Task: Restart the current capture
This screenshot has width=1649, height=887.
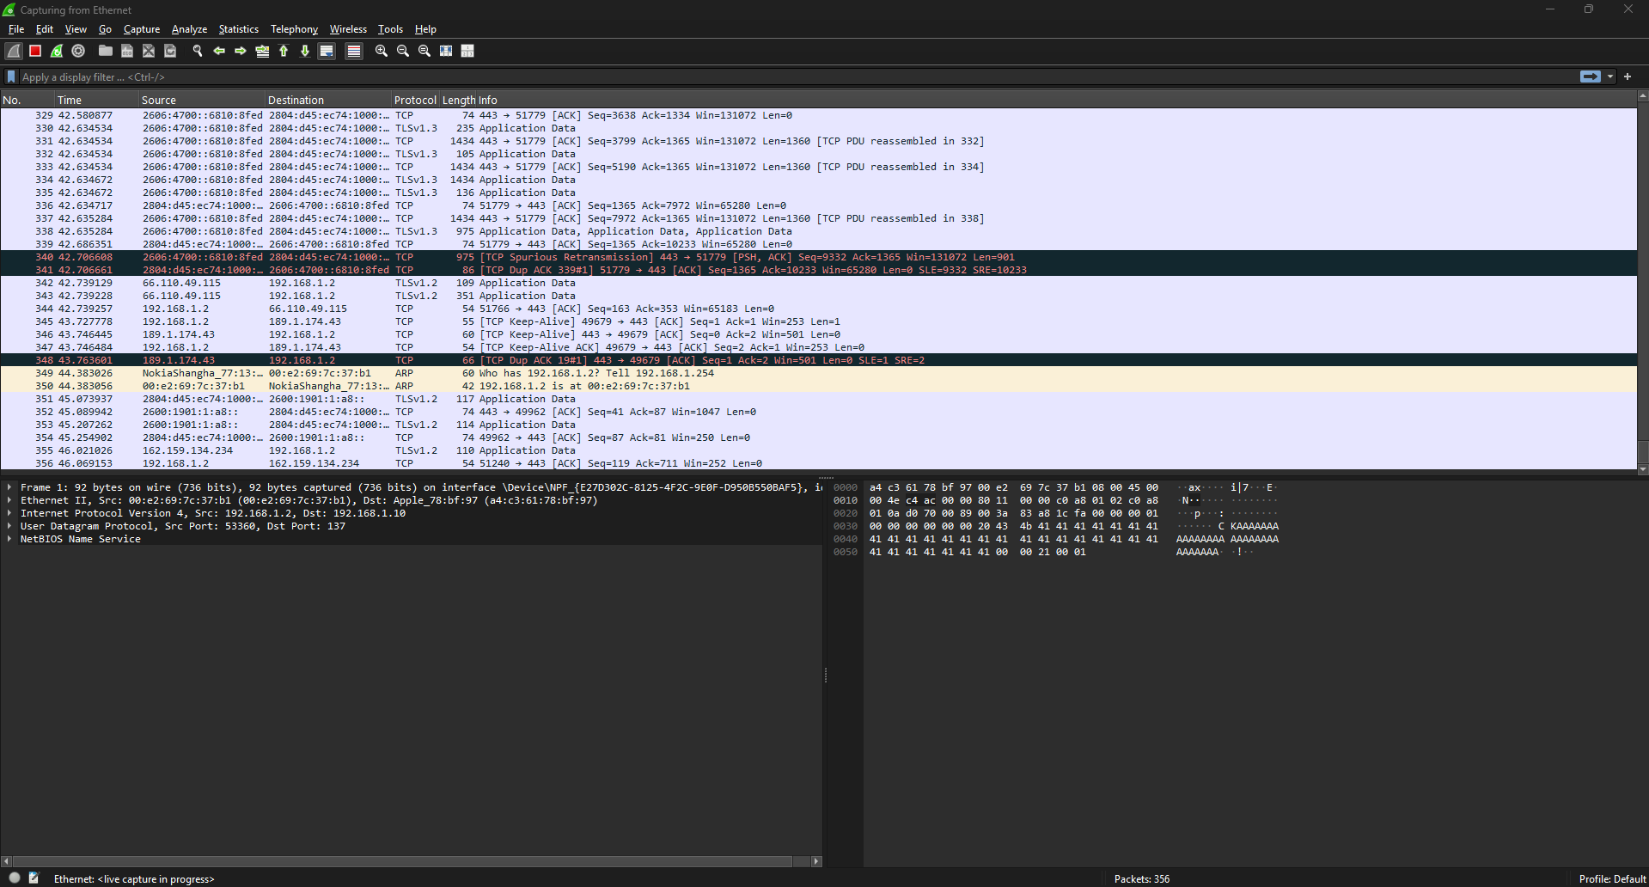Action: pyautogui.click(x=57, y=52)
